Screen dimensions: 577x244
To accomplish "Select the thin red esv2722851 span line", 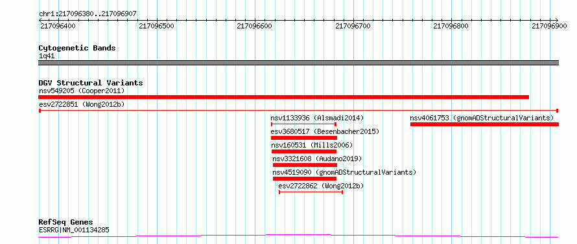I will pyautogui.click(x=299, y=111).
